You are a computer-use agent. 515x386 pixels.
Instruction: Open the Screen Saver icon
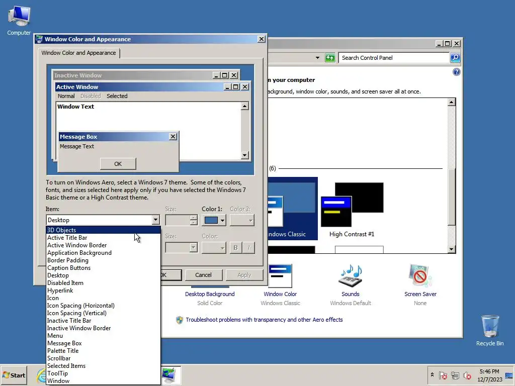[x=420, y=276]
